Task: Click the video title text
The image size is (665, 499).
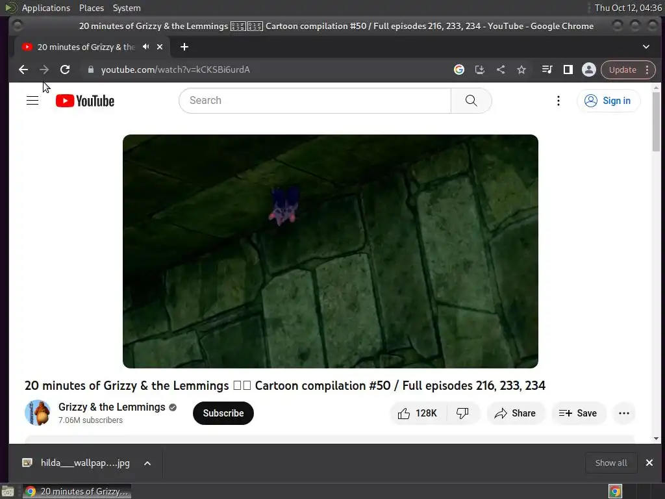Action: (285, 386)
